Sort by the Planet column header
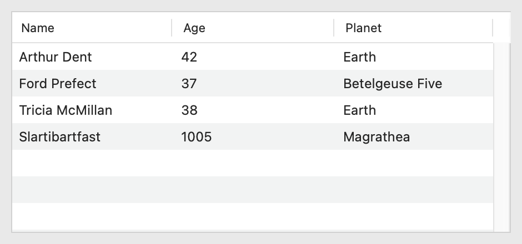 click(x=363, y=28)
